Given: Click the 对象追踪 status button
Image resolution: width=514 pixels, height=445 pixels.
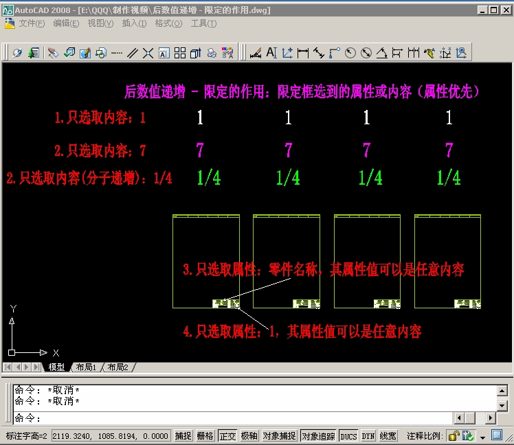Looking at the screenshot, I should [x=319, y=435].
